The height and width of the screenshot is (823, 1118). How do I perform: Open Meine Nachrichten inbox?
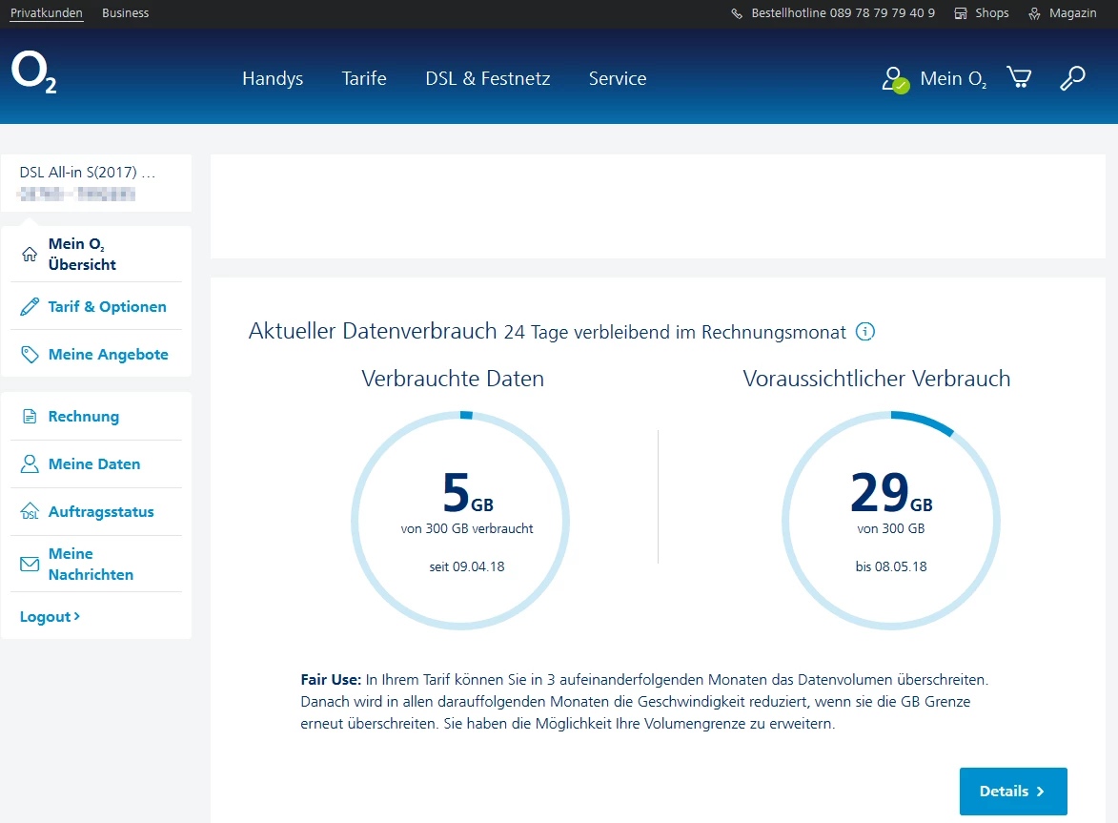[x=91, y=565]
